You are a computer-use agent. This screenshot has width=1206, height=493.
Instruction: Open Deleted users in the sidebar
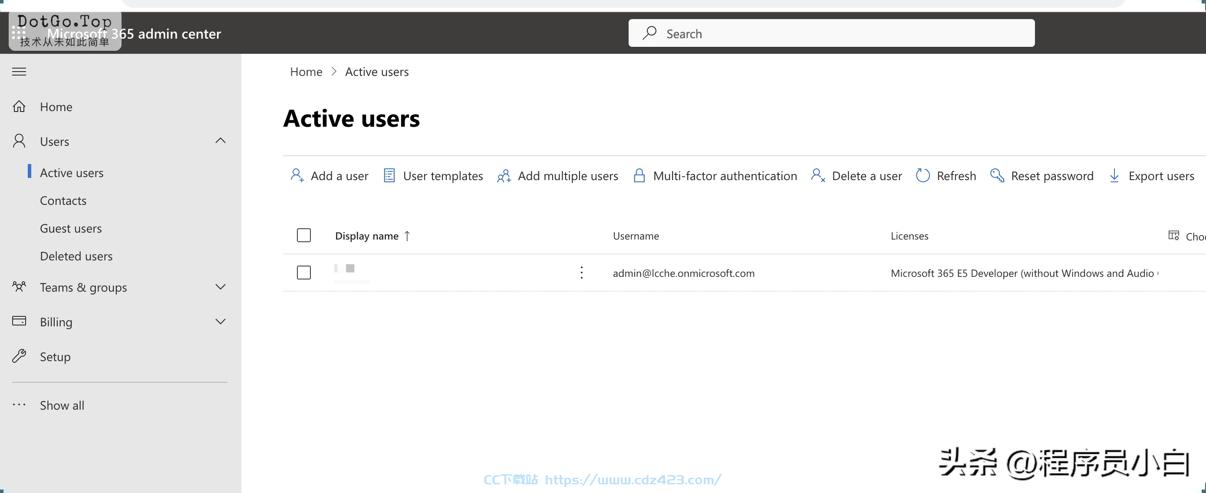pyautogui.click(x=76, y=256)
